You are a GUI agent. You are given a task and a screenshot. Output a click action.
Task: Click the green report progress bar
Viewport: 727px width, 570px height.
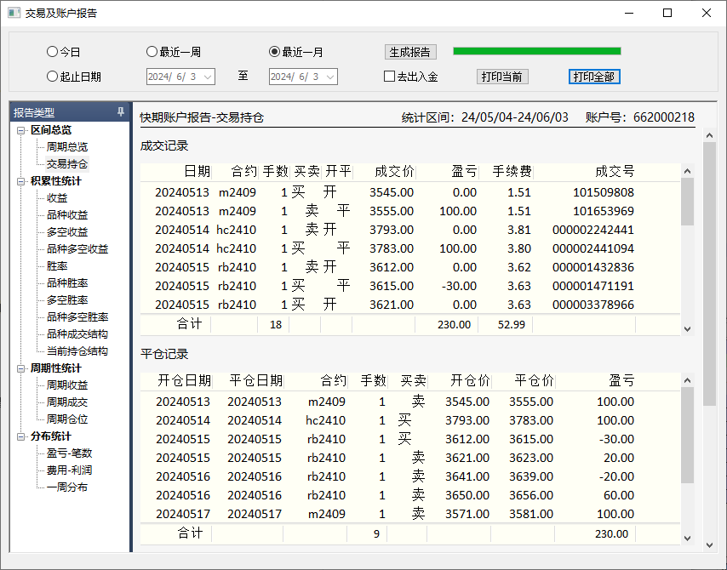point(536,51)
